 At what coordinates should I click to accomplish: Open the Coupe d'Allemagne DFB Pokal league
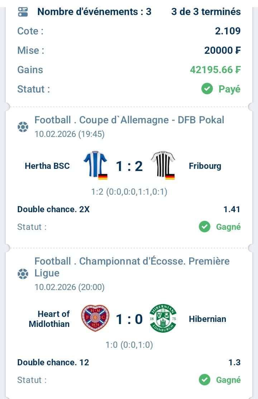pyautogui.click(x=129, y=120)
